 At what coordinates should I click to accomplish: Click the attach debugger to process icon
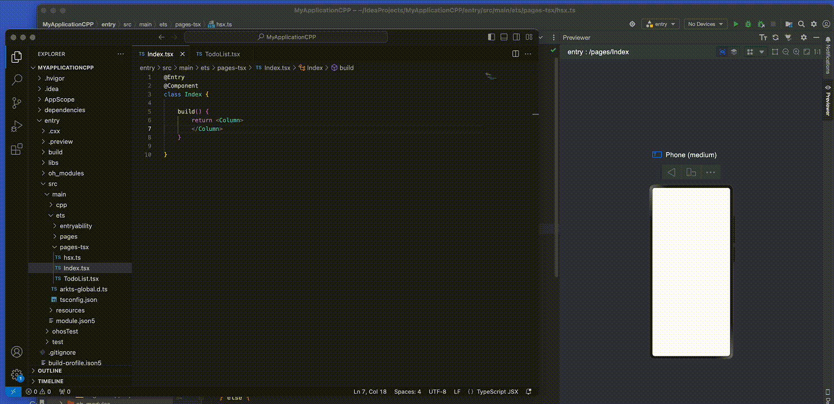[x=761, y=24]
